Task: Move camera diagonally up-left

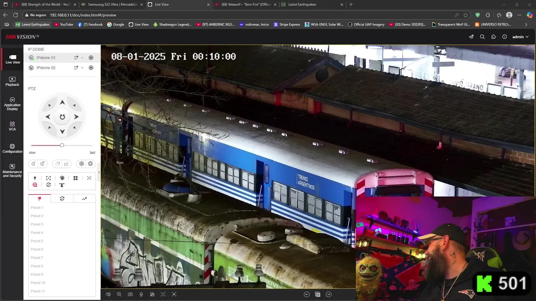Action: click(50, 106)
